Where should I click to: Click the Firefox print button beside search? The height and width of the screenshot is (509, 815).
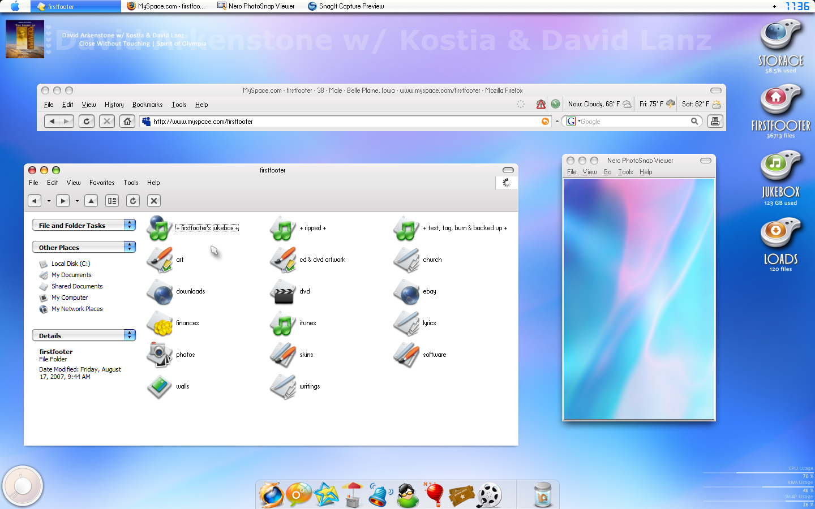[x=715, y=122]
